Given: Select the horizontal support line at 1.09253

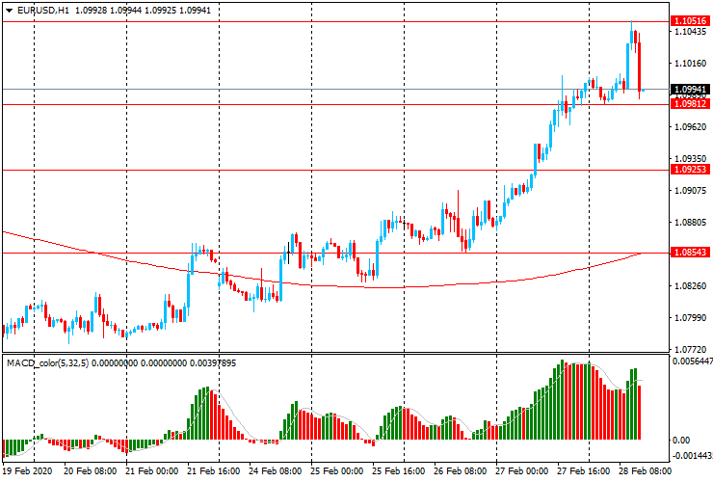Looking at the screenshot, I should [335, 171].
